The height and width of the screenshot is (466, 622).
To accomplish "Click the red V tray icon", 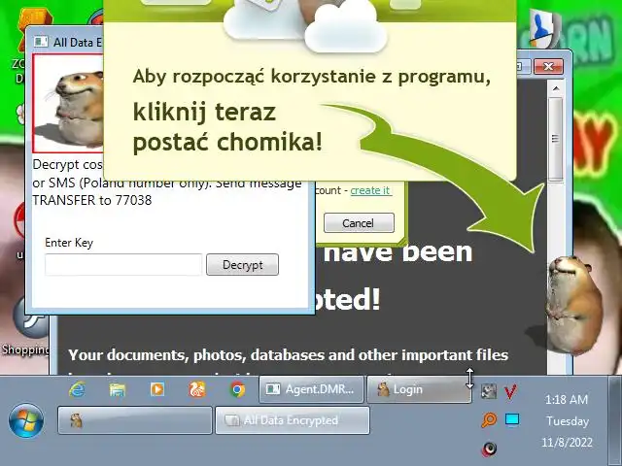I will pos(510,392).
